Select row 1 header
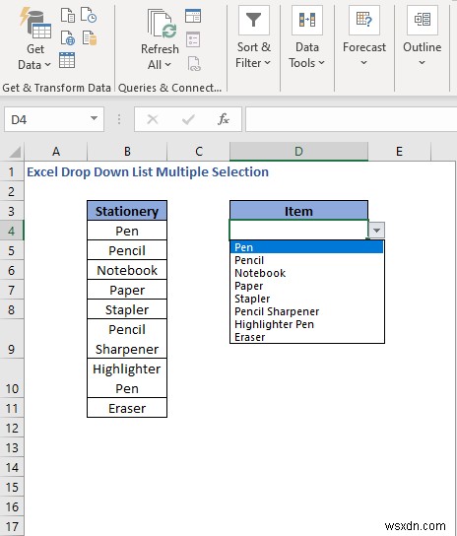 (12, 171)
